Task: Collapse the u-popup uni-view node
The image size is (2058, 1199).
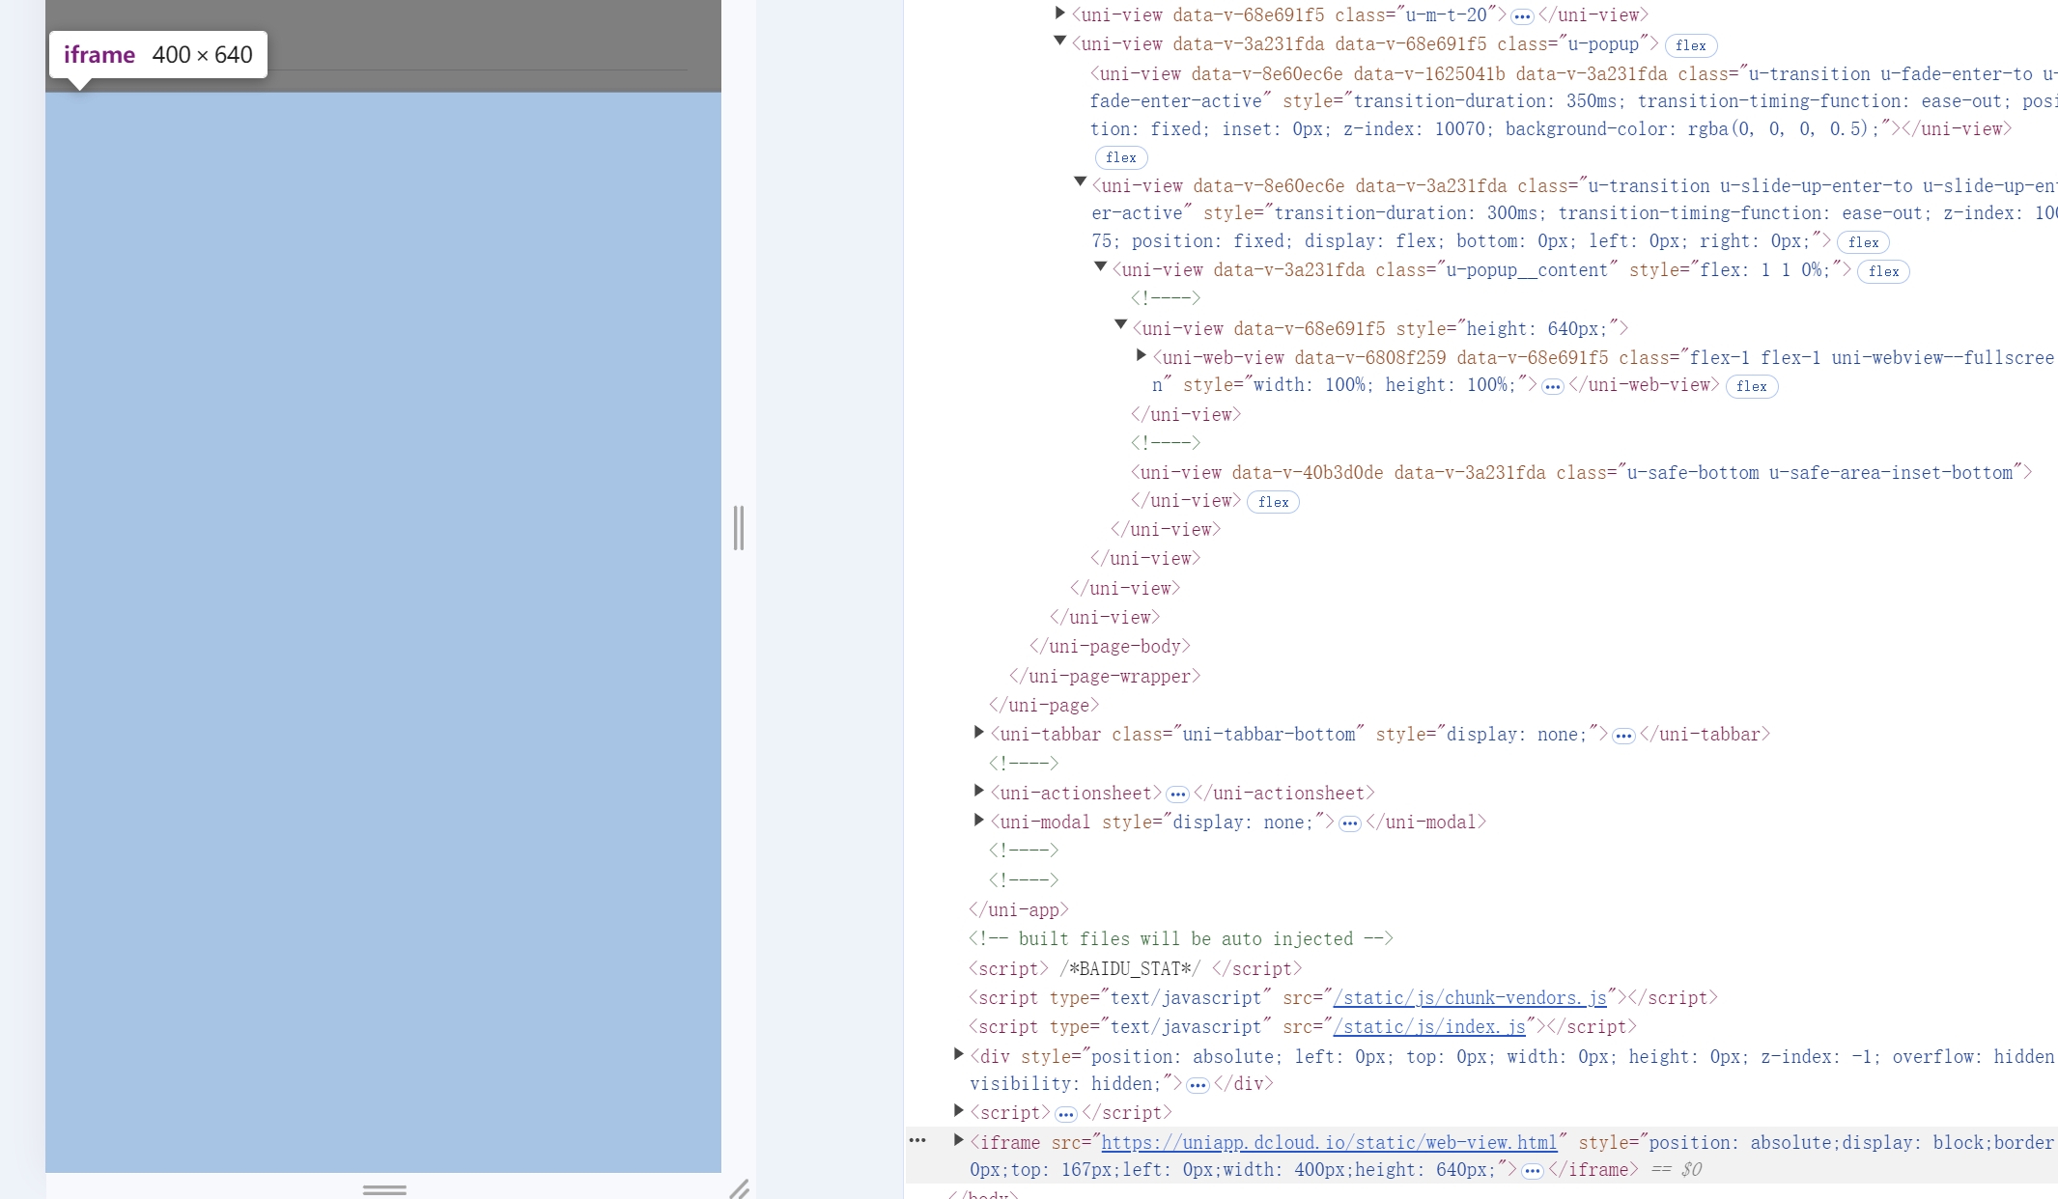Action: coord(1059,42)
